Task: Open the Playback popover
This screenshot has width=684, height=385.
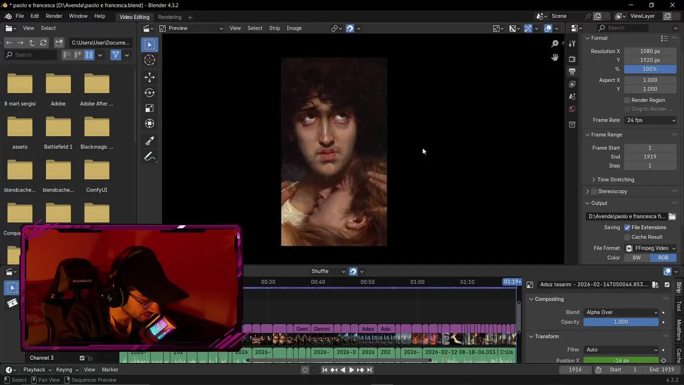Action: pyautogui.click(x=37, y=369)
